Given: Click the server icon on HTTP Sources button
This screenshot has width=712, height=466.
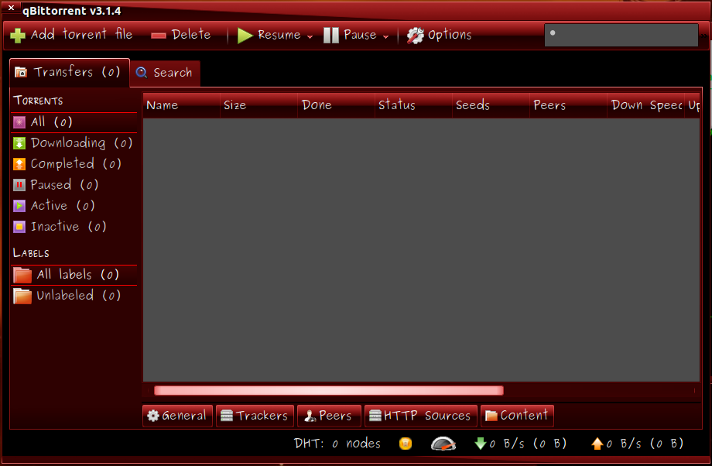Looking at the screenshot, I should (x=375, y=416).
